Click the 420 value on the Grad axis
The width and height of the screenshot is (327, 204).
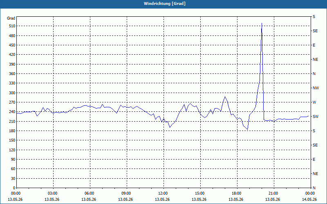coord(12,55)
